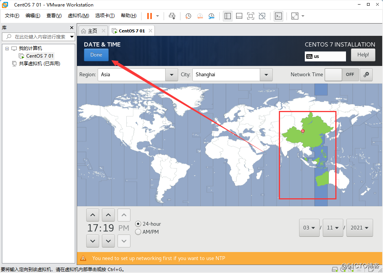
Task: Close the library panel
Action: tap(72, 27)
